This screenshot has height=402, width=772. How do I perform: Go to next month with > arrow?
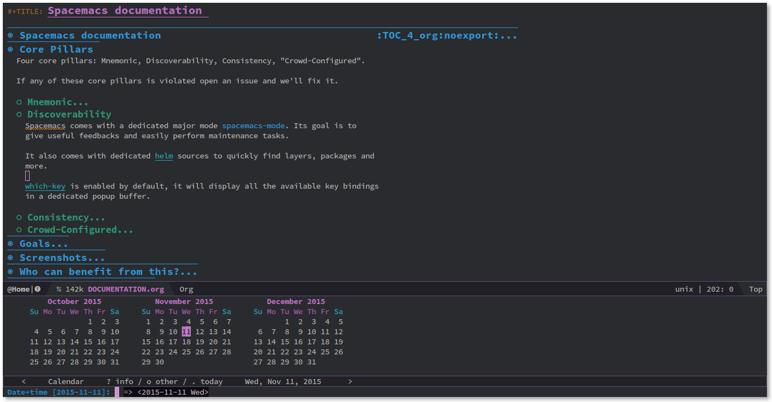click(x=350, y=381)
